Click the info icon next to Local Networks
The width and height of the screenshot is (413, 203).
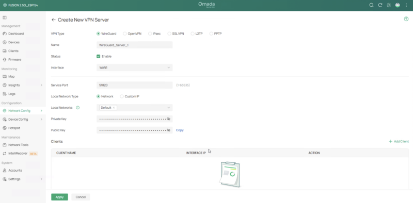coord(78,108)
